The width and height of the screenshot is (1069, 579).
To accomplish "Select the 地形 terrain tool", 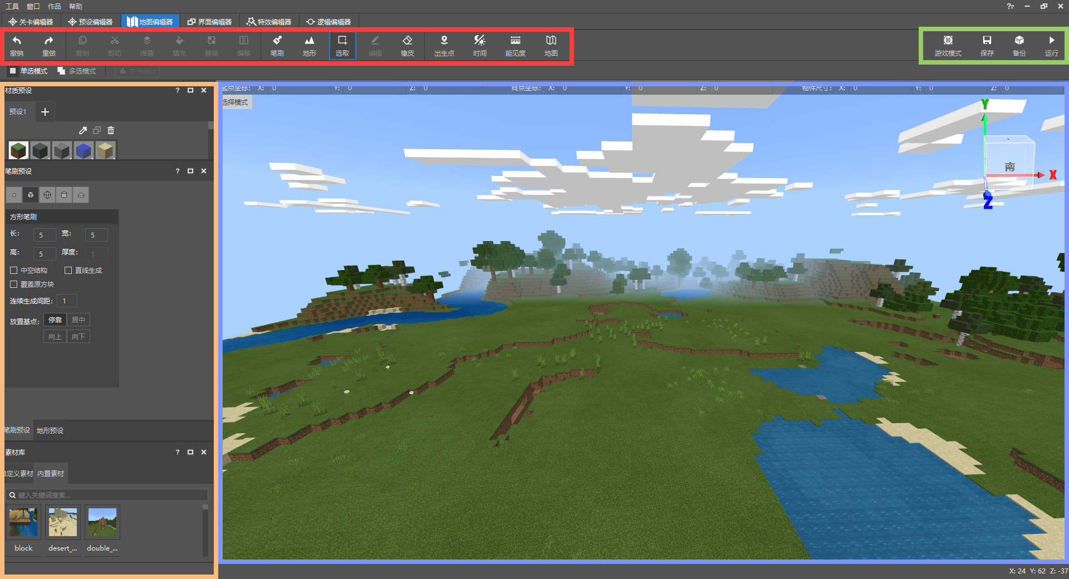I will tap(310, 46).
